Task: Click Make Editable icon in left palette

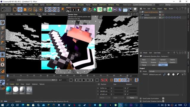Action: click(x=2, y=16)
